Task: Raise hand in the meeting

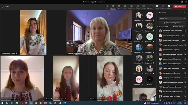Action: click(x=119, y=7)
